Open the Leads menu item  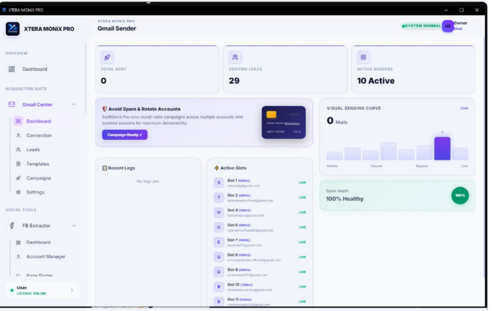click(33, 150)
